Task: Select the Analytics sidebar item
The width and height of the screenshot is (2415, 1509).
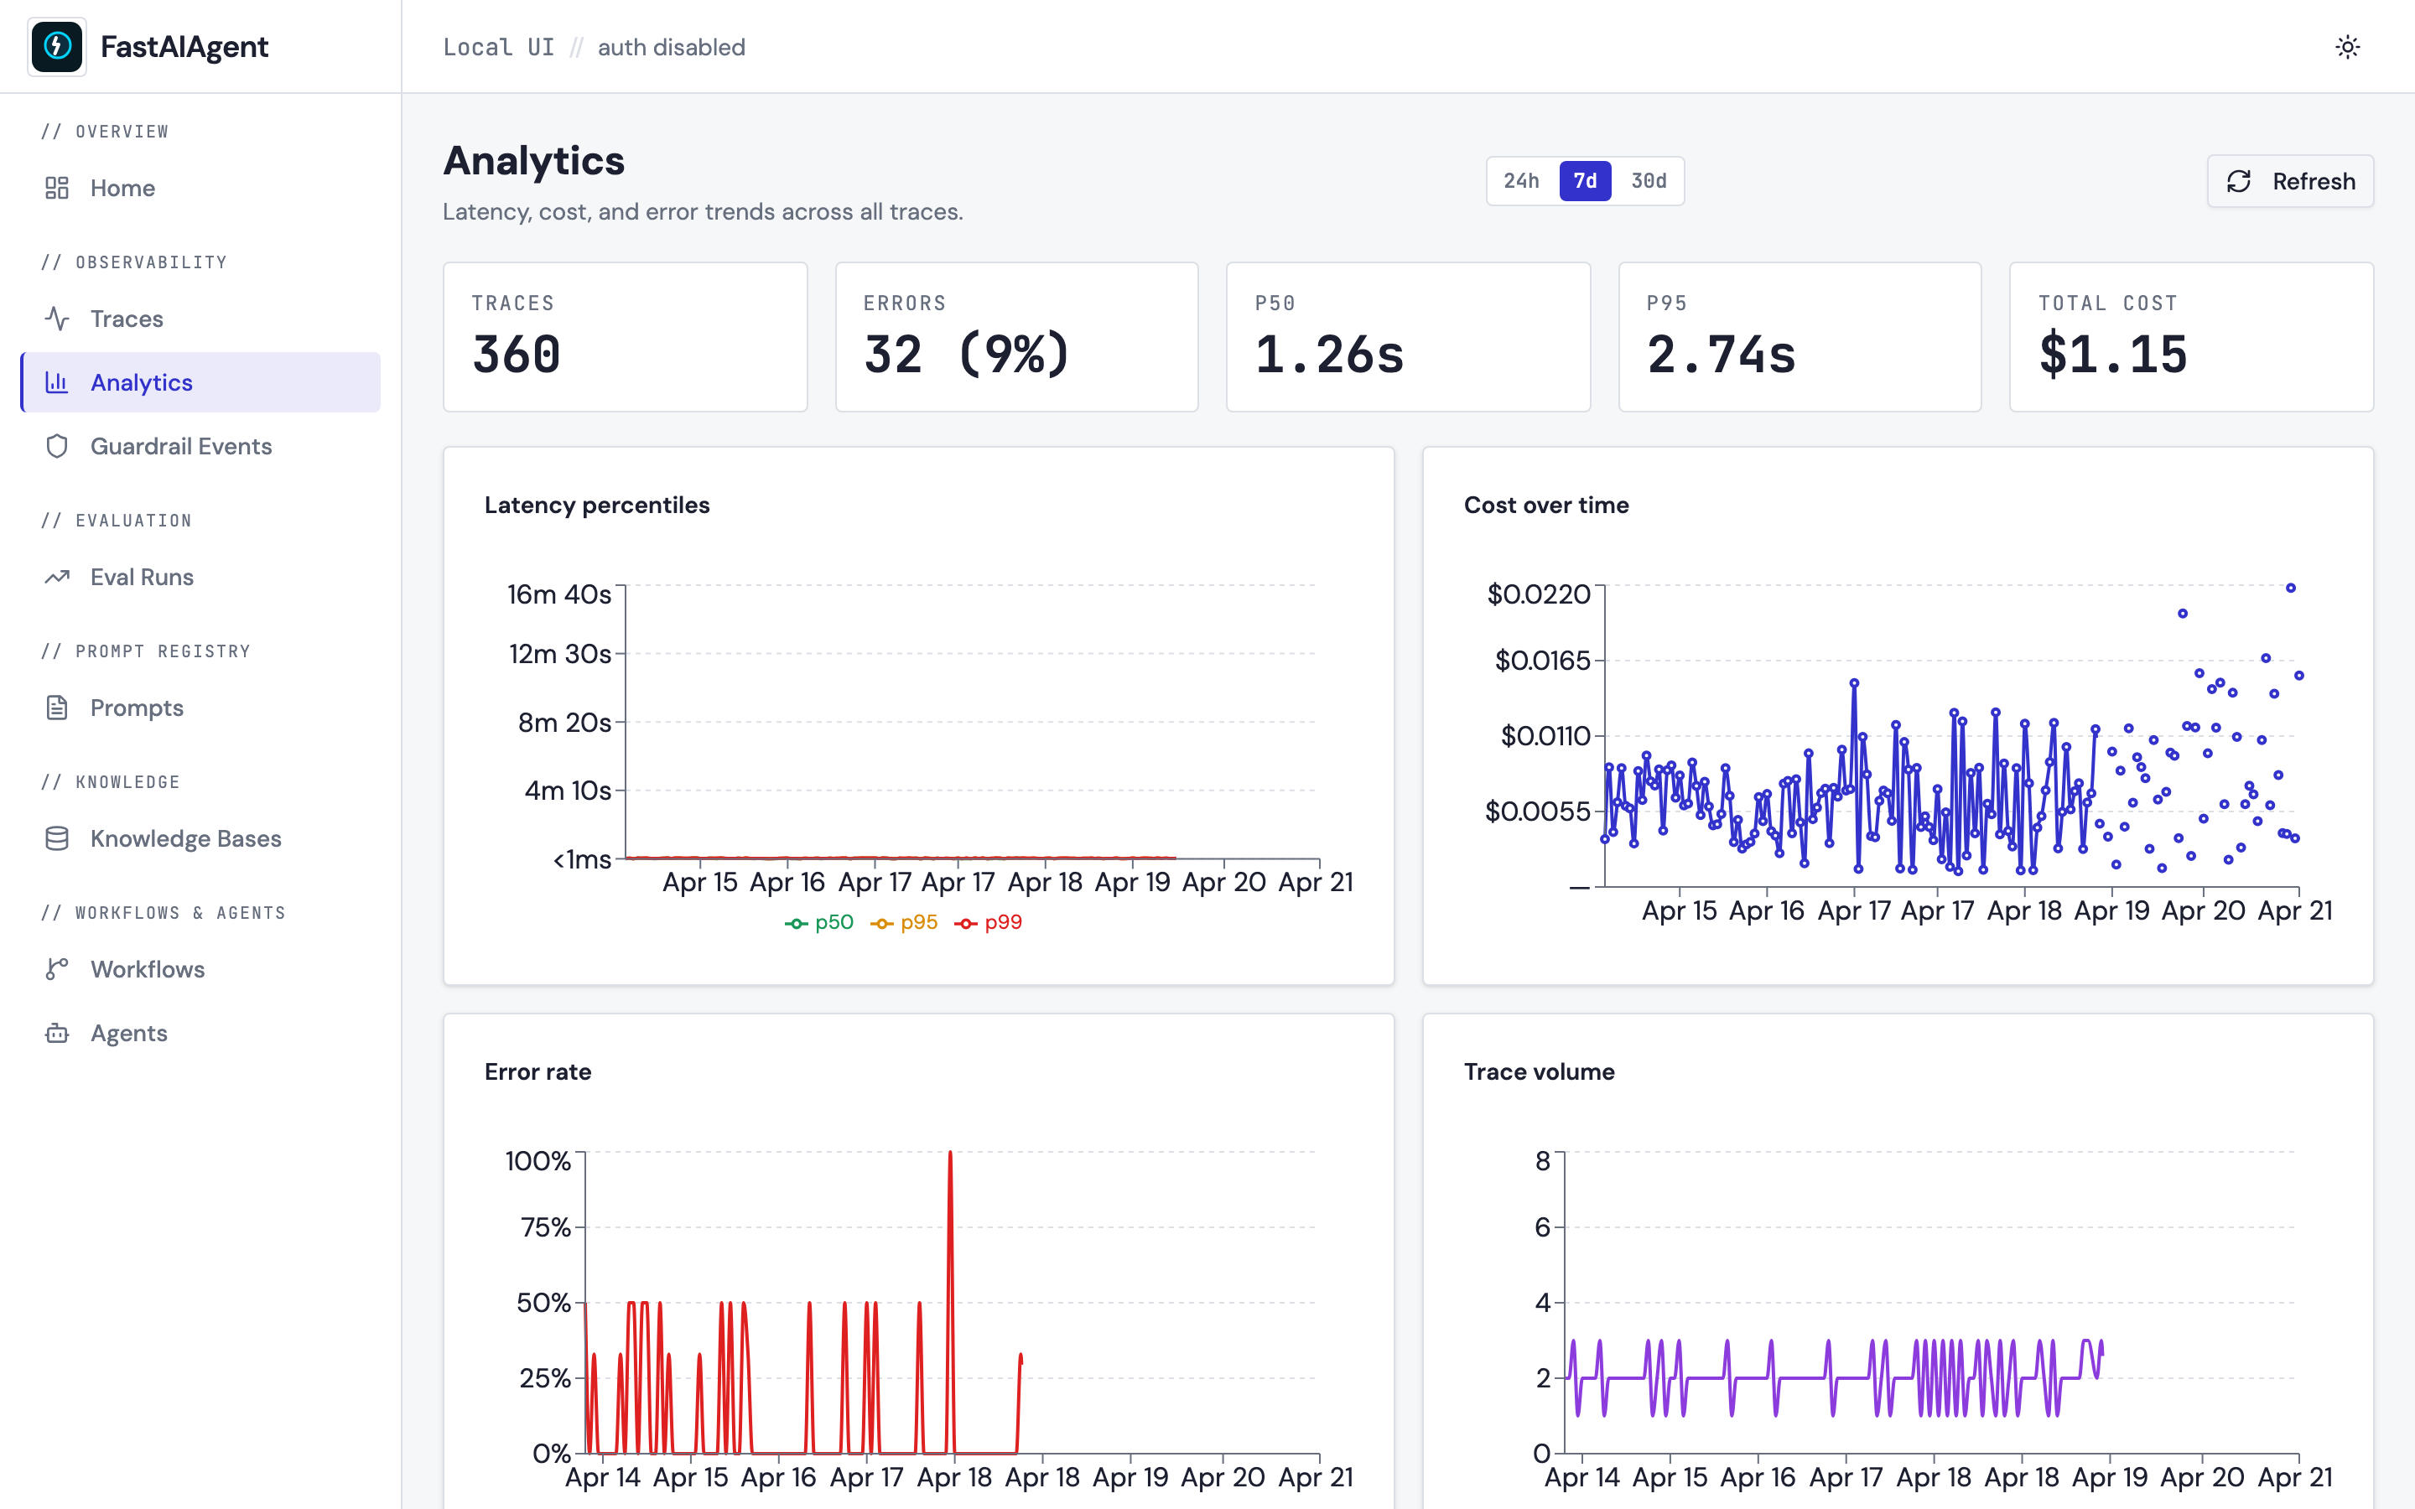Action: pyautogui.click(x=200, y=382)
